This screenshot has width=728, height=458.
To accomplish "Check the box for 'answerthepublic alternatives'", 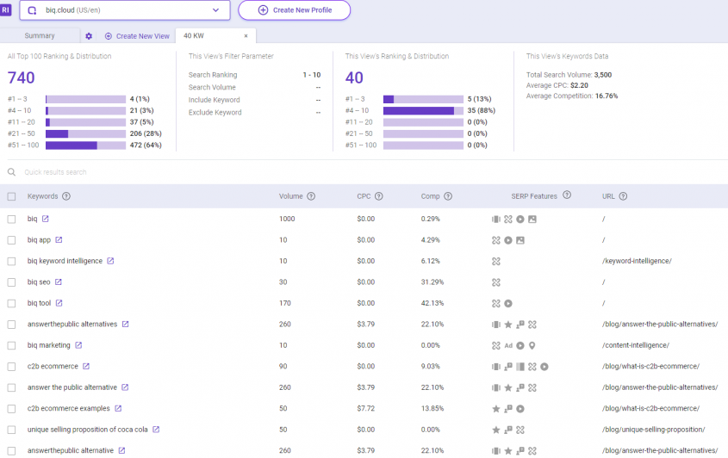I will [11, 325].
